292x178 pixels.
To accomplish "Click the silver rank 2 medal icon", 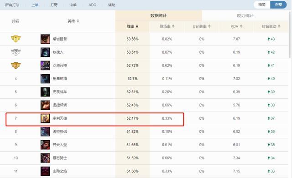I will click(16, 52).
